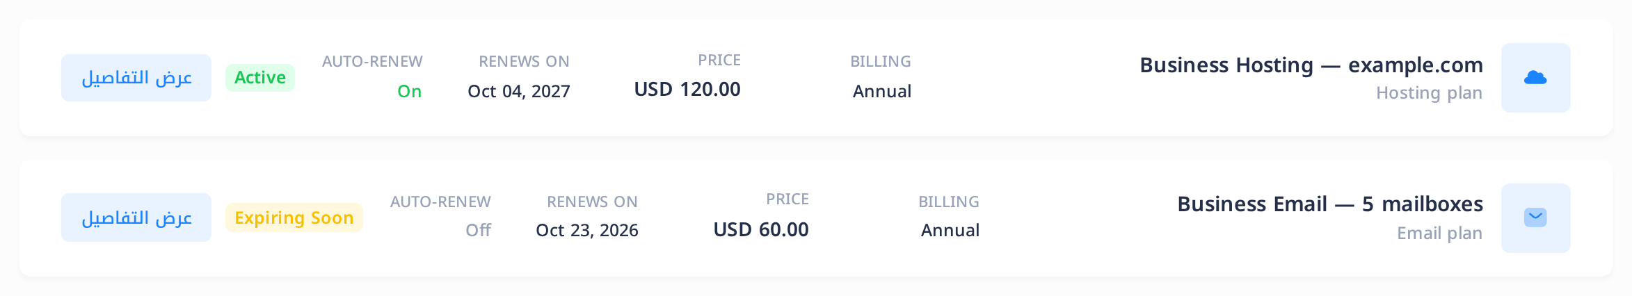Click the Hosting plan subtitle
1632x296 pixels.
1429,92
